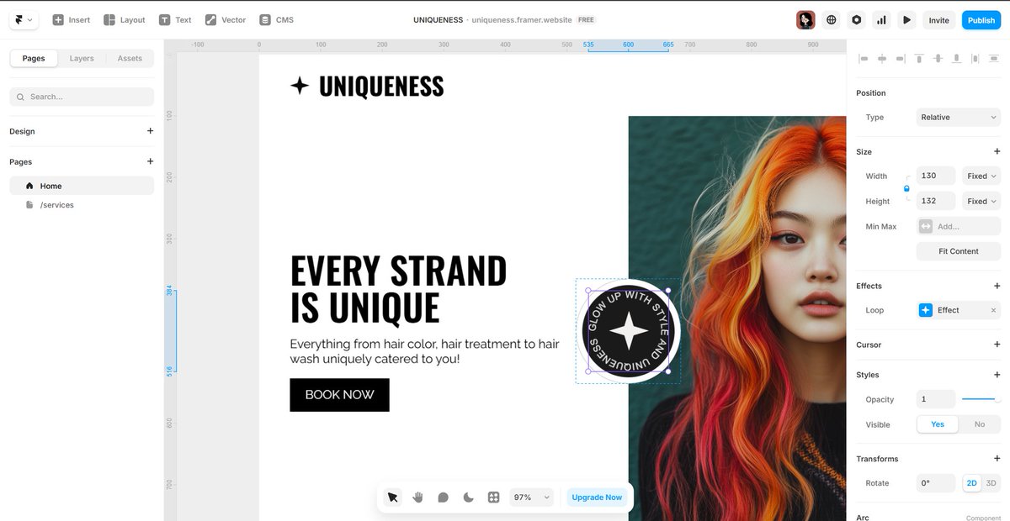
Task: Open the four-dot grid canvas tool
Action: click(493, 497)
